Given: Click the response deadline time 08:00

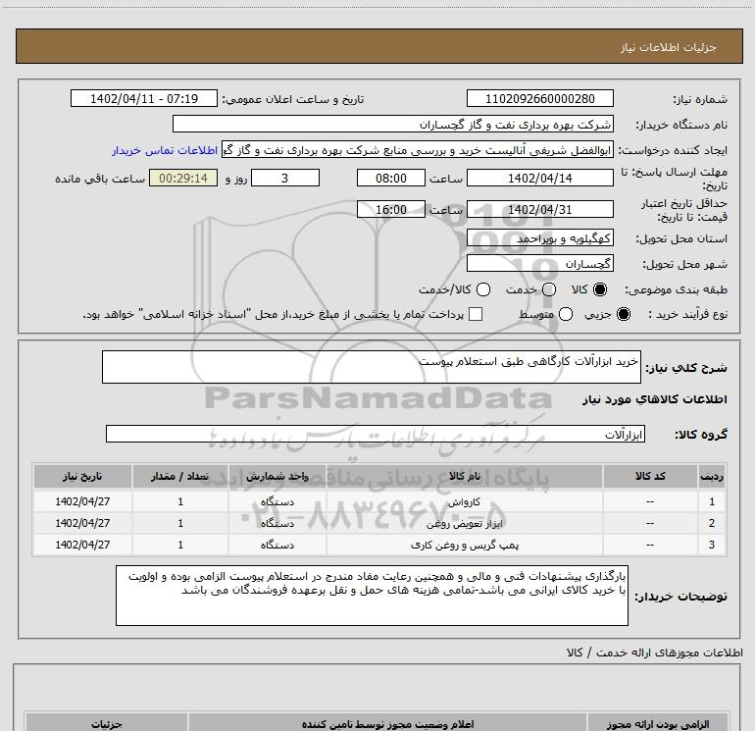Looking at the screenshot, I should click(391, 178).
